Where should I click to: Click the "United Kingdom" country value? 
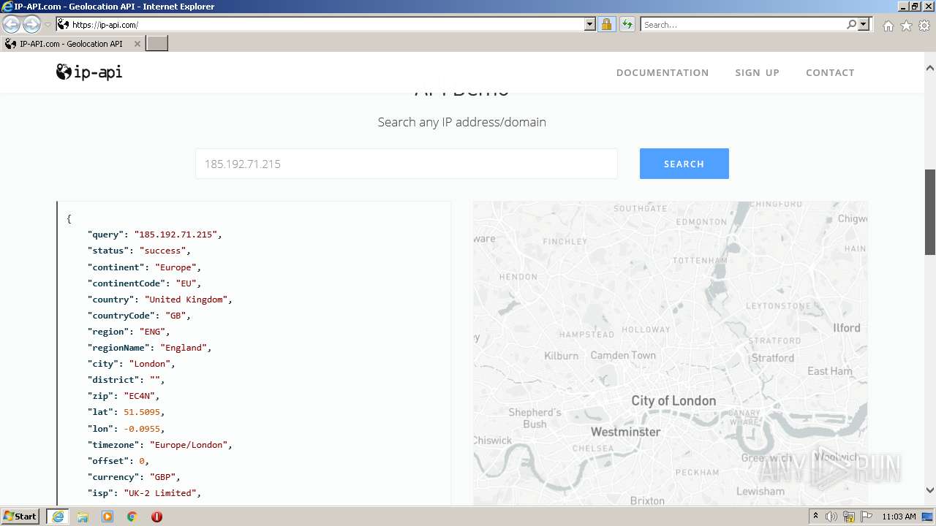point(186,300)
